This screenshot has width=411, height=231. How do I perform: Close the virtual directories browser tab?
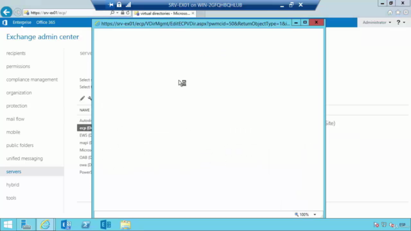(193, 13)
